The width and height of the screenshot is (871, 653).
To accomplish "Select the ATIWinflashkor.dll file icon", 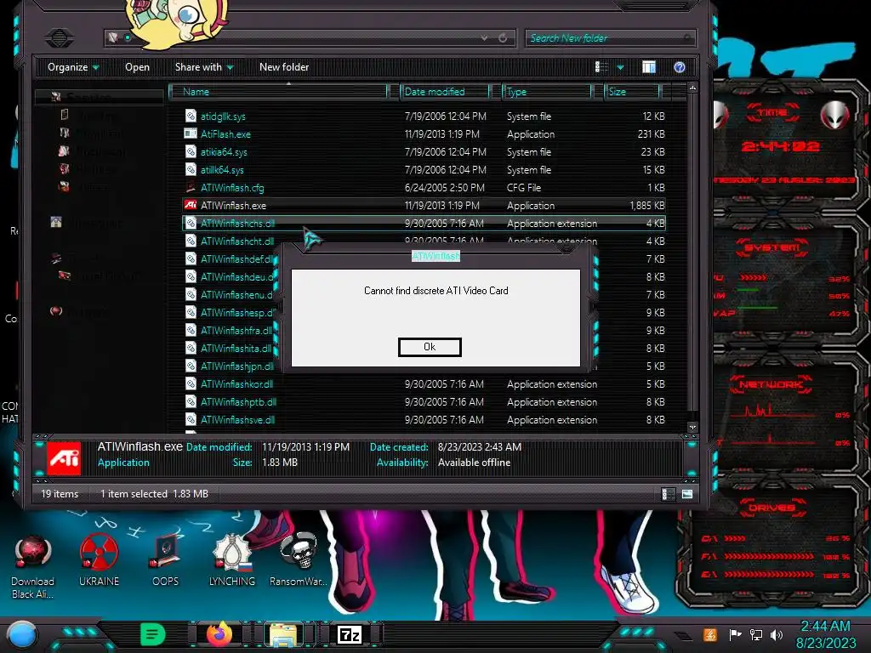I will coord(191,383).
